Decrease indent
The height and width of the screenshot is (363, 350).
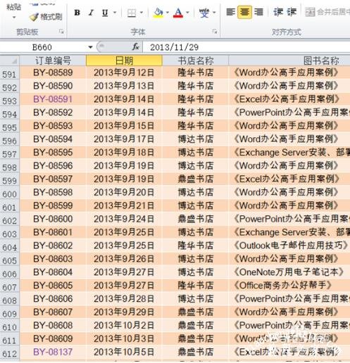[278, 12]
